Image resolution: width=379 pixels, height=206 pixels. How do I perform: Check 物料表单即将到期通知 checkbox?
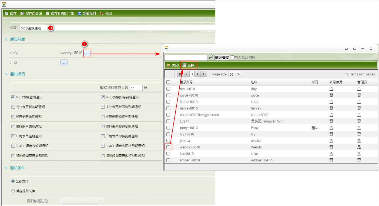tap(103, 127)
